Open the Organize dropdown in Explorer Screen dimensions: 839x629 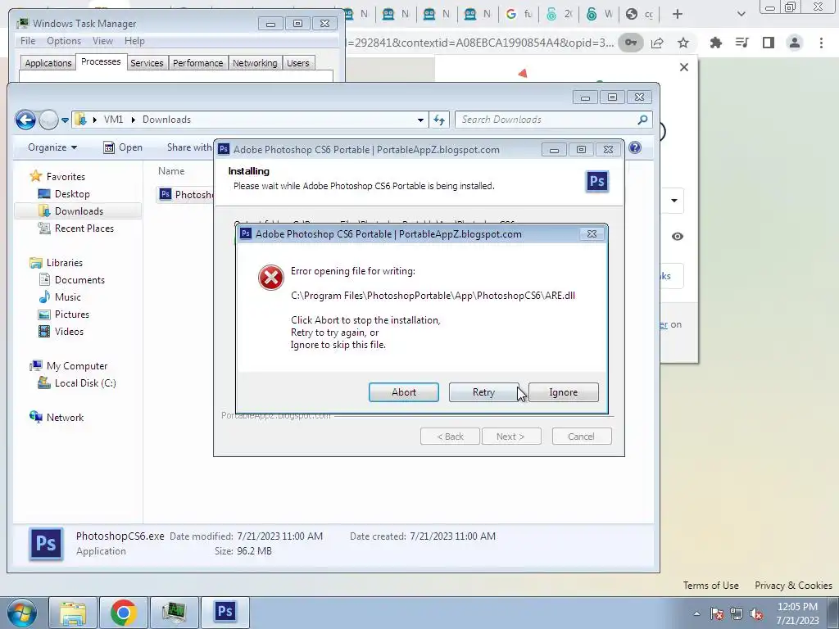pyautogui.click(x=52, y=147)
